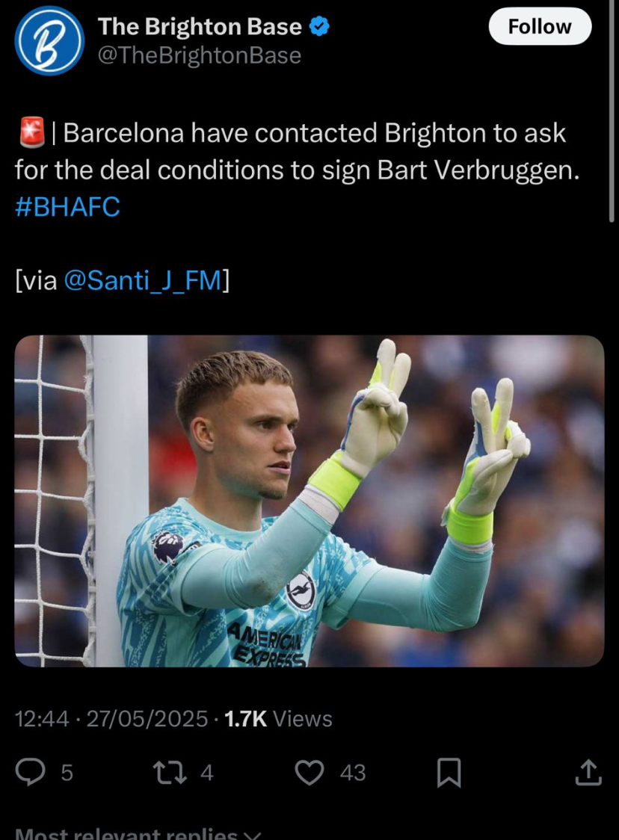Click The Brighton Base display name
619x840 pixels.
click(x=200, y=26)
